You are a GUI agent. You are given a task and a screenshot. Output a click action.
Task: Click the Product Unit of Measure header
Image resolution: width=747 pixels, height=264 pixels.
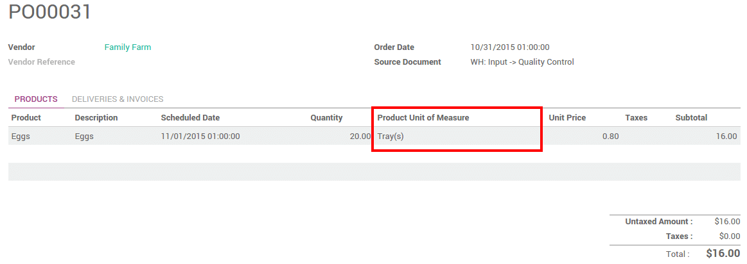pos(423,118)
